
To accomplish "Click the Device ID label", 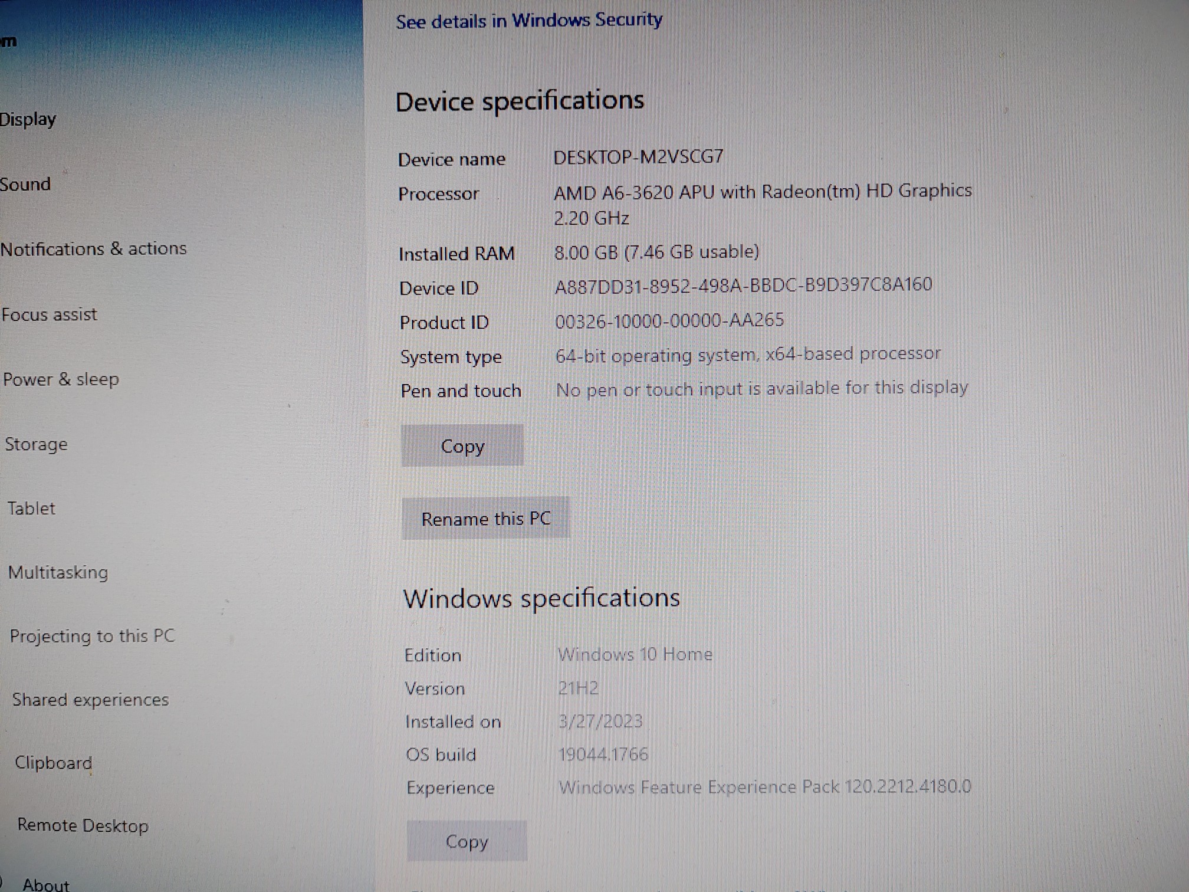I will point(439,288).
